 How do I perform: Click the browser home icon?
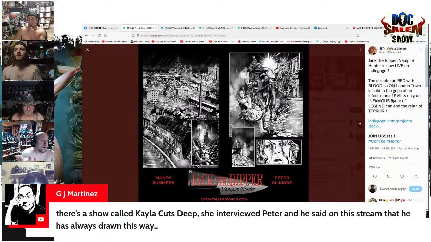pos(106,36)
